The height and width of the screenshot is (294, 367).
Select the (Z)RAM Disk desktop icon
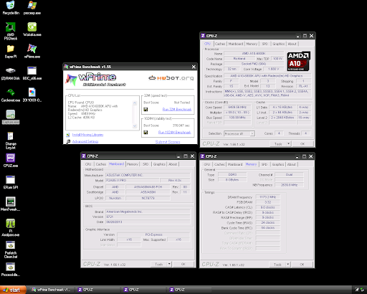[x=11, y=73]
